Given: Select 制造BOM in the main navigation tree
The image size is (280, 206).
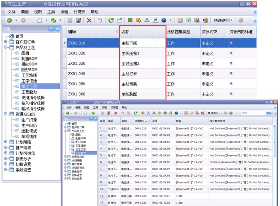Looking at the screenshot, I should [29, 58].
